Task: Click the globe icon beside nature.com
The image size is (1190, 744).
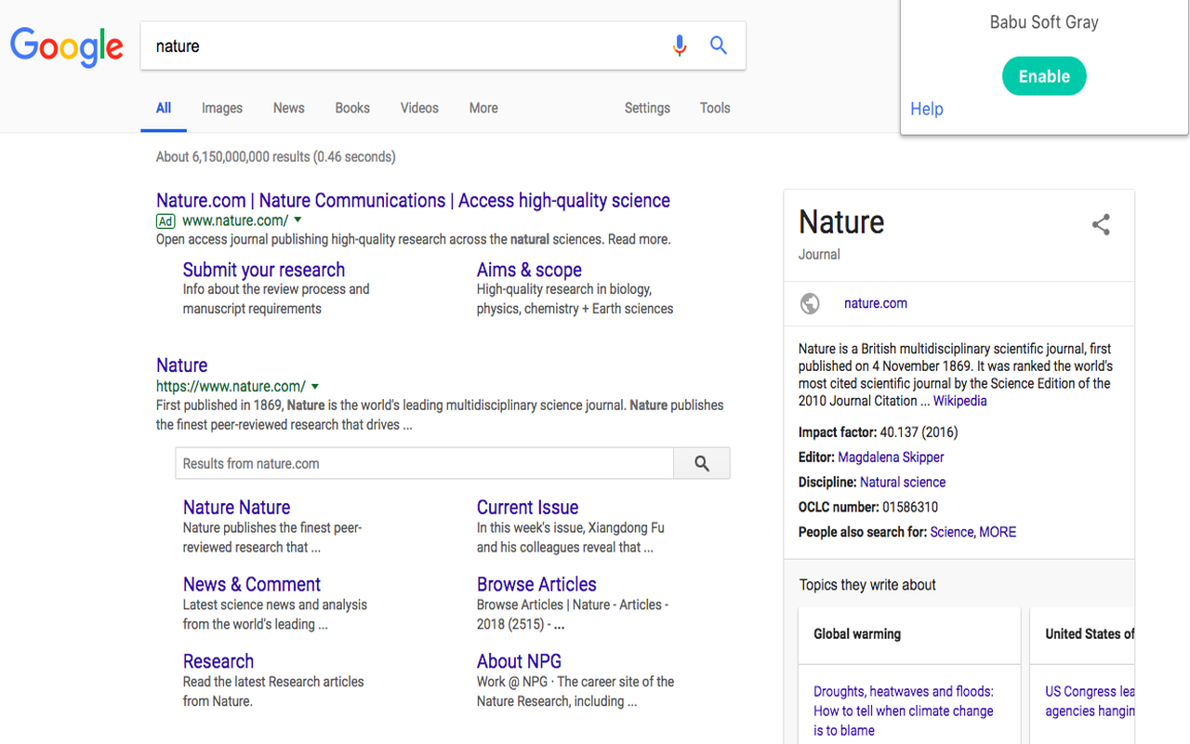Action: 810,303
